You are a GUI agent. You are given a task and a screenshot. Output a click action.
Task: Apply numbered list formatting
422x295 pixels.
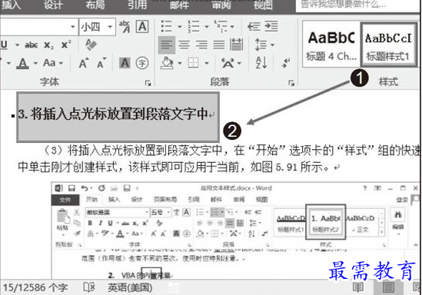[194, 26]
